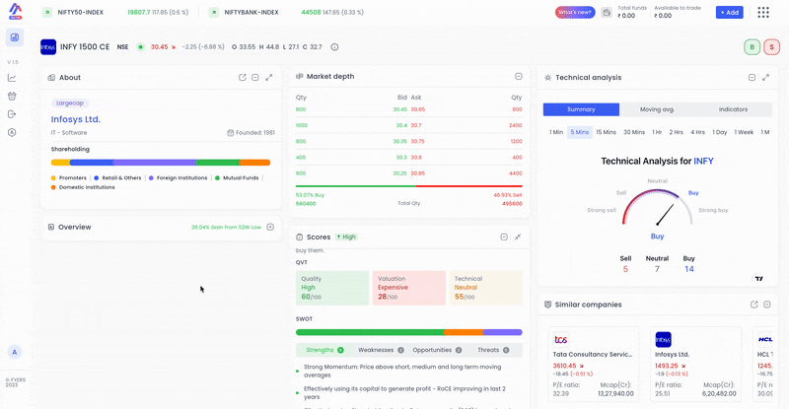Click the red S sell button
Image resolution: width=789 pixels, height=409 pixels.
pyautogui.click(x=771, y=47)
